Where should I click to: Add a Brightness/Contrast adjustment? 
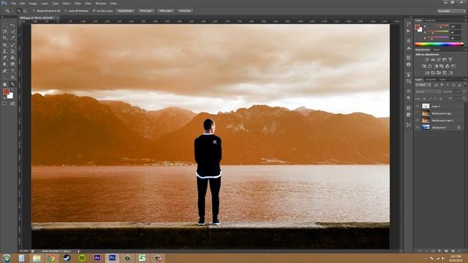tap(427, 60)
